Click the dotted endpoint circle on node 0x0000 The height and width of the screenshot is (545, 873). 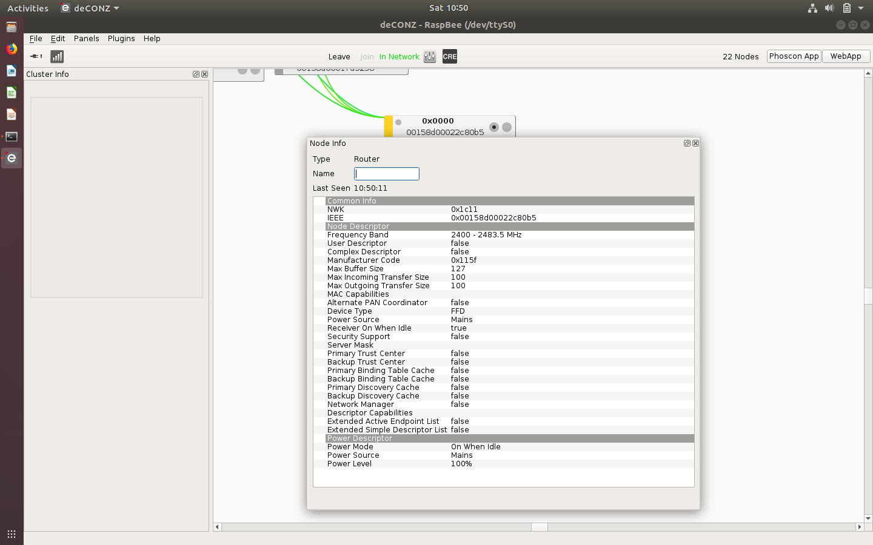tap(494, 127)
